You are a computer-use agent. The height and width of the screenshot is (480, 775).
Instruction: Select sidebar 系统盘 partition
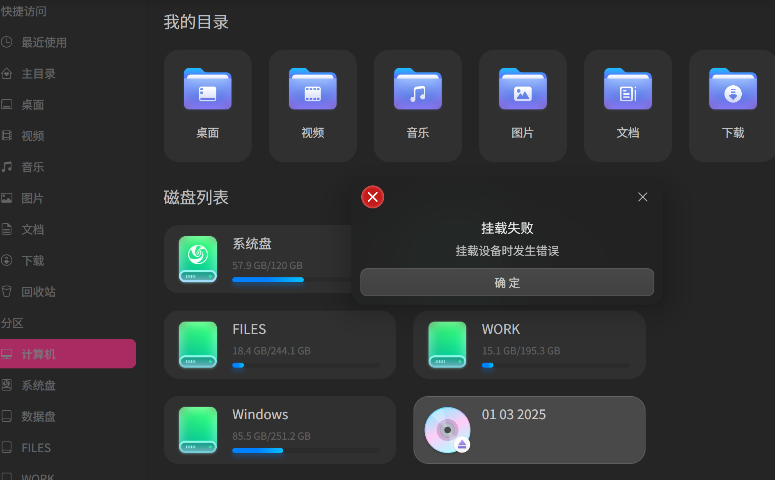tap(68, 385)
